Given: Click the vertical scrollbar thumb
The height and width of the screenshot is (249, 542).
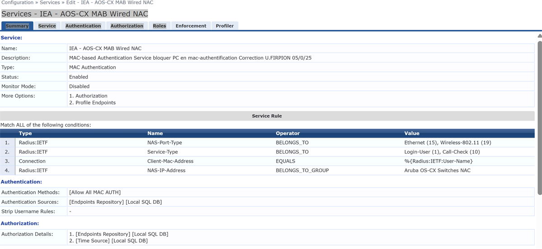Looking at the screenshot, I should (x=539, y=117).
